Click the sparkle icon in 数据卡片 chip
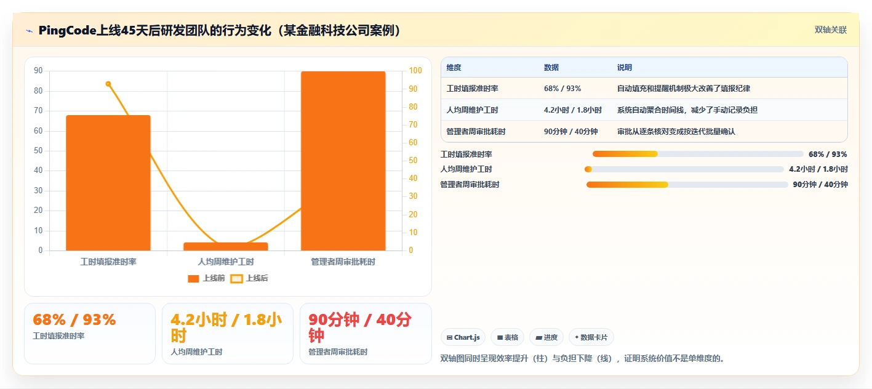Screen dimensions: 872x389 tap(577, 337)
